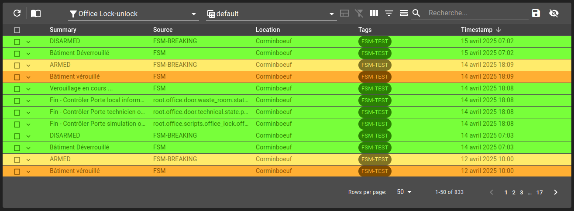This screenshot has width=574, height=211.
Task: Check the Bâtiment vérouillé 12 avril row
Action: [x=17, y=171]
